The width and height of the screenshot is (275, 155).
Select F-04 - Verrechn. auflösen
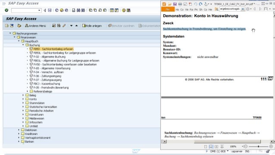pos(49,72)
